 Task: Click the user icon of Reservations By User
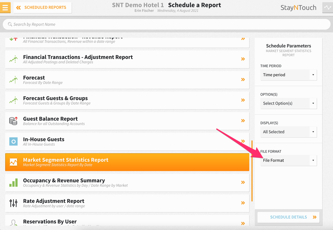click(x=13, y=223)
